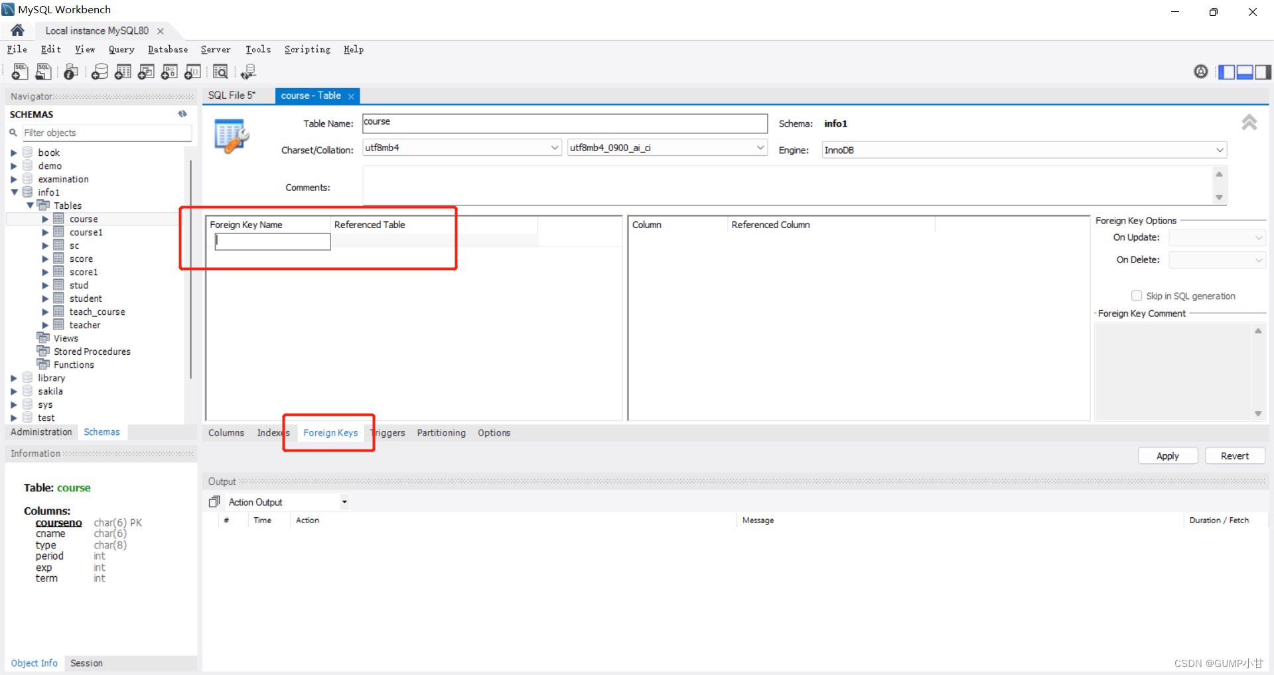This screenshot has width=1274, height=675.
Task: Open SQL script file icon
Action: tap(44, 72)
